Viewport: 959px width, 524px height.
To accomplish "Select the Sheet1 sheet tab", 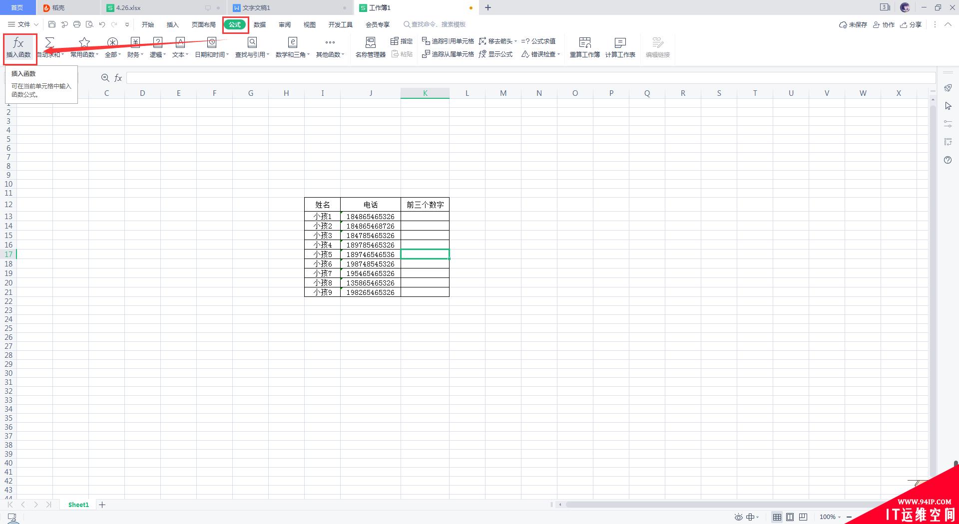I will point(78,505).
